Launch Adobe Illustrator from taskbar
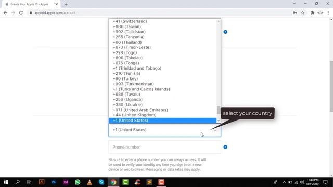The image size is (333, 187). (42, 182)
